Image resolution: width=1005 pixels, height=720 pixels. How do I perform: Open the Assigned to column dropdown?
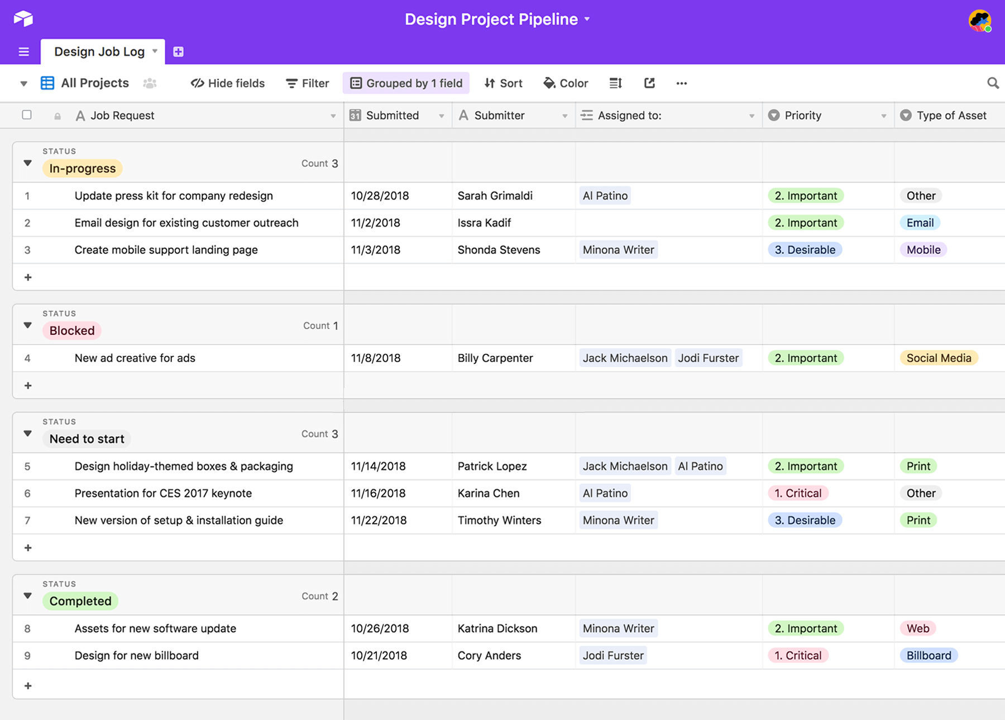click(x=752, y=116)
